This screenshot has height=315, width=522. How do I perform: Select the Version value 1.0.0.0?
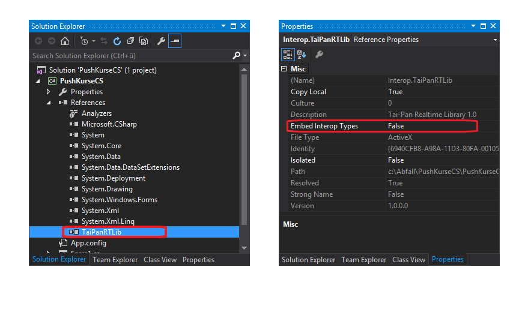coord(398,206)
